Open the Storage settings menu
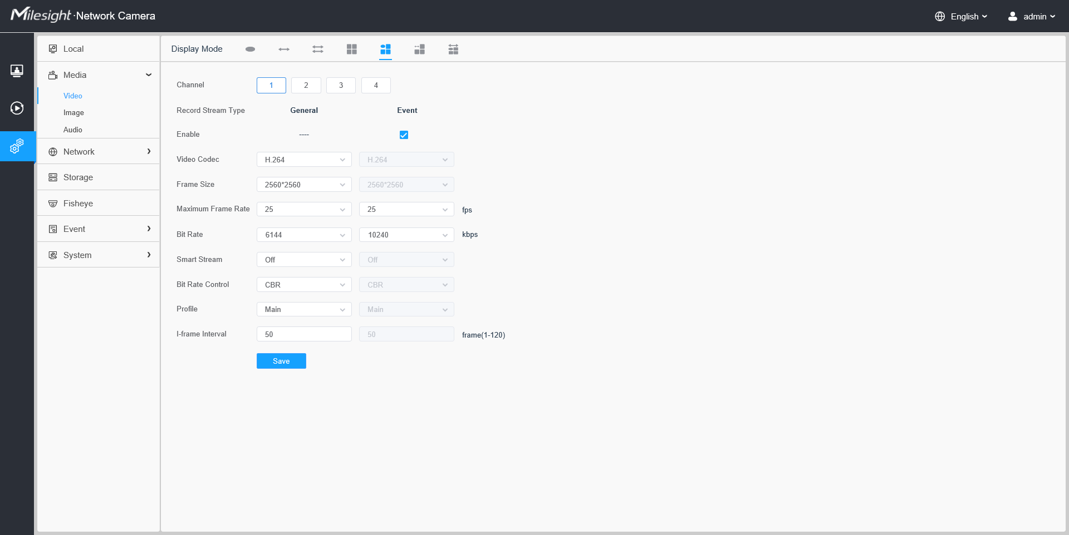Screen dimensions: 1069x535 tap(98, 177)
